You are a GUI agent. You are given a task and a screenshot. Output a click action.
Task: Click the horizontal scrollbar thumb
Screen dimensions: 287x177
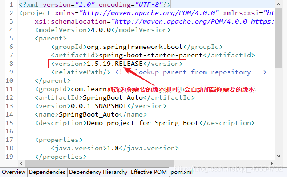(100, 163)
